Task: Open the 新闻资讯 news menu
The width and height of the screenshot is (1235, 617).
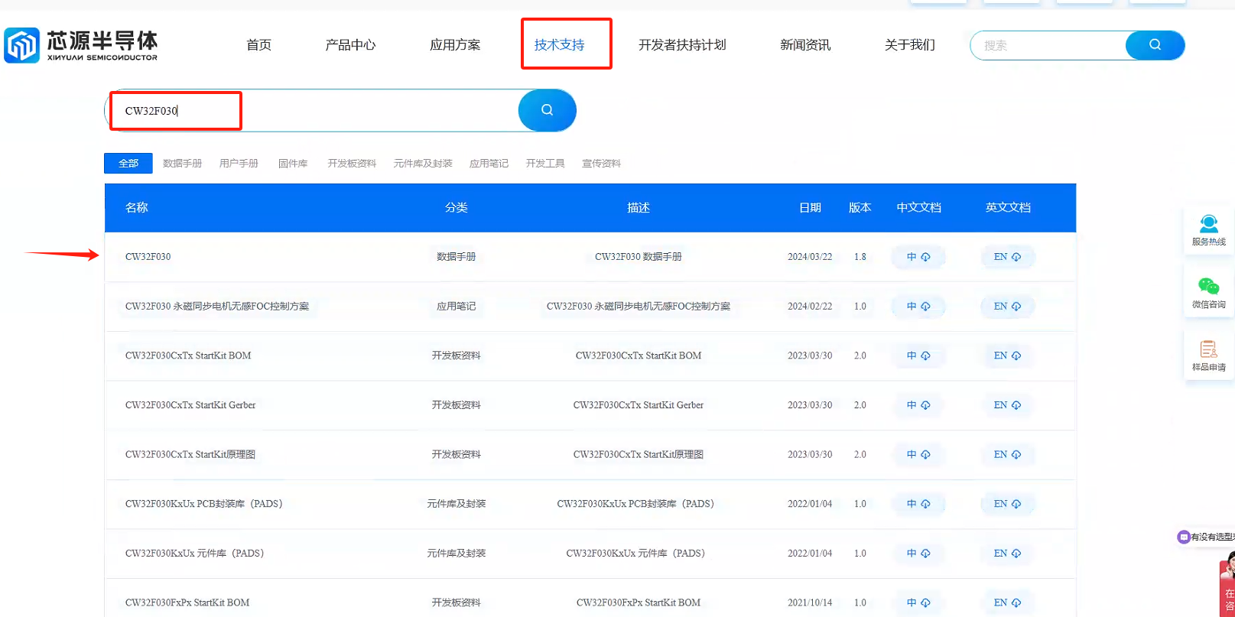Action: pyautogui.click(x=805, y=45)
